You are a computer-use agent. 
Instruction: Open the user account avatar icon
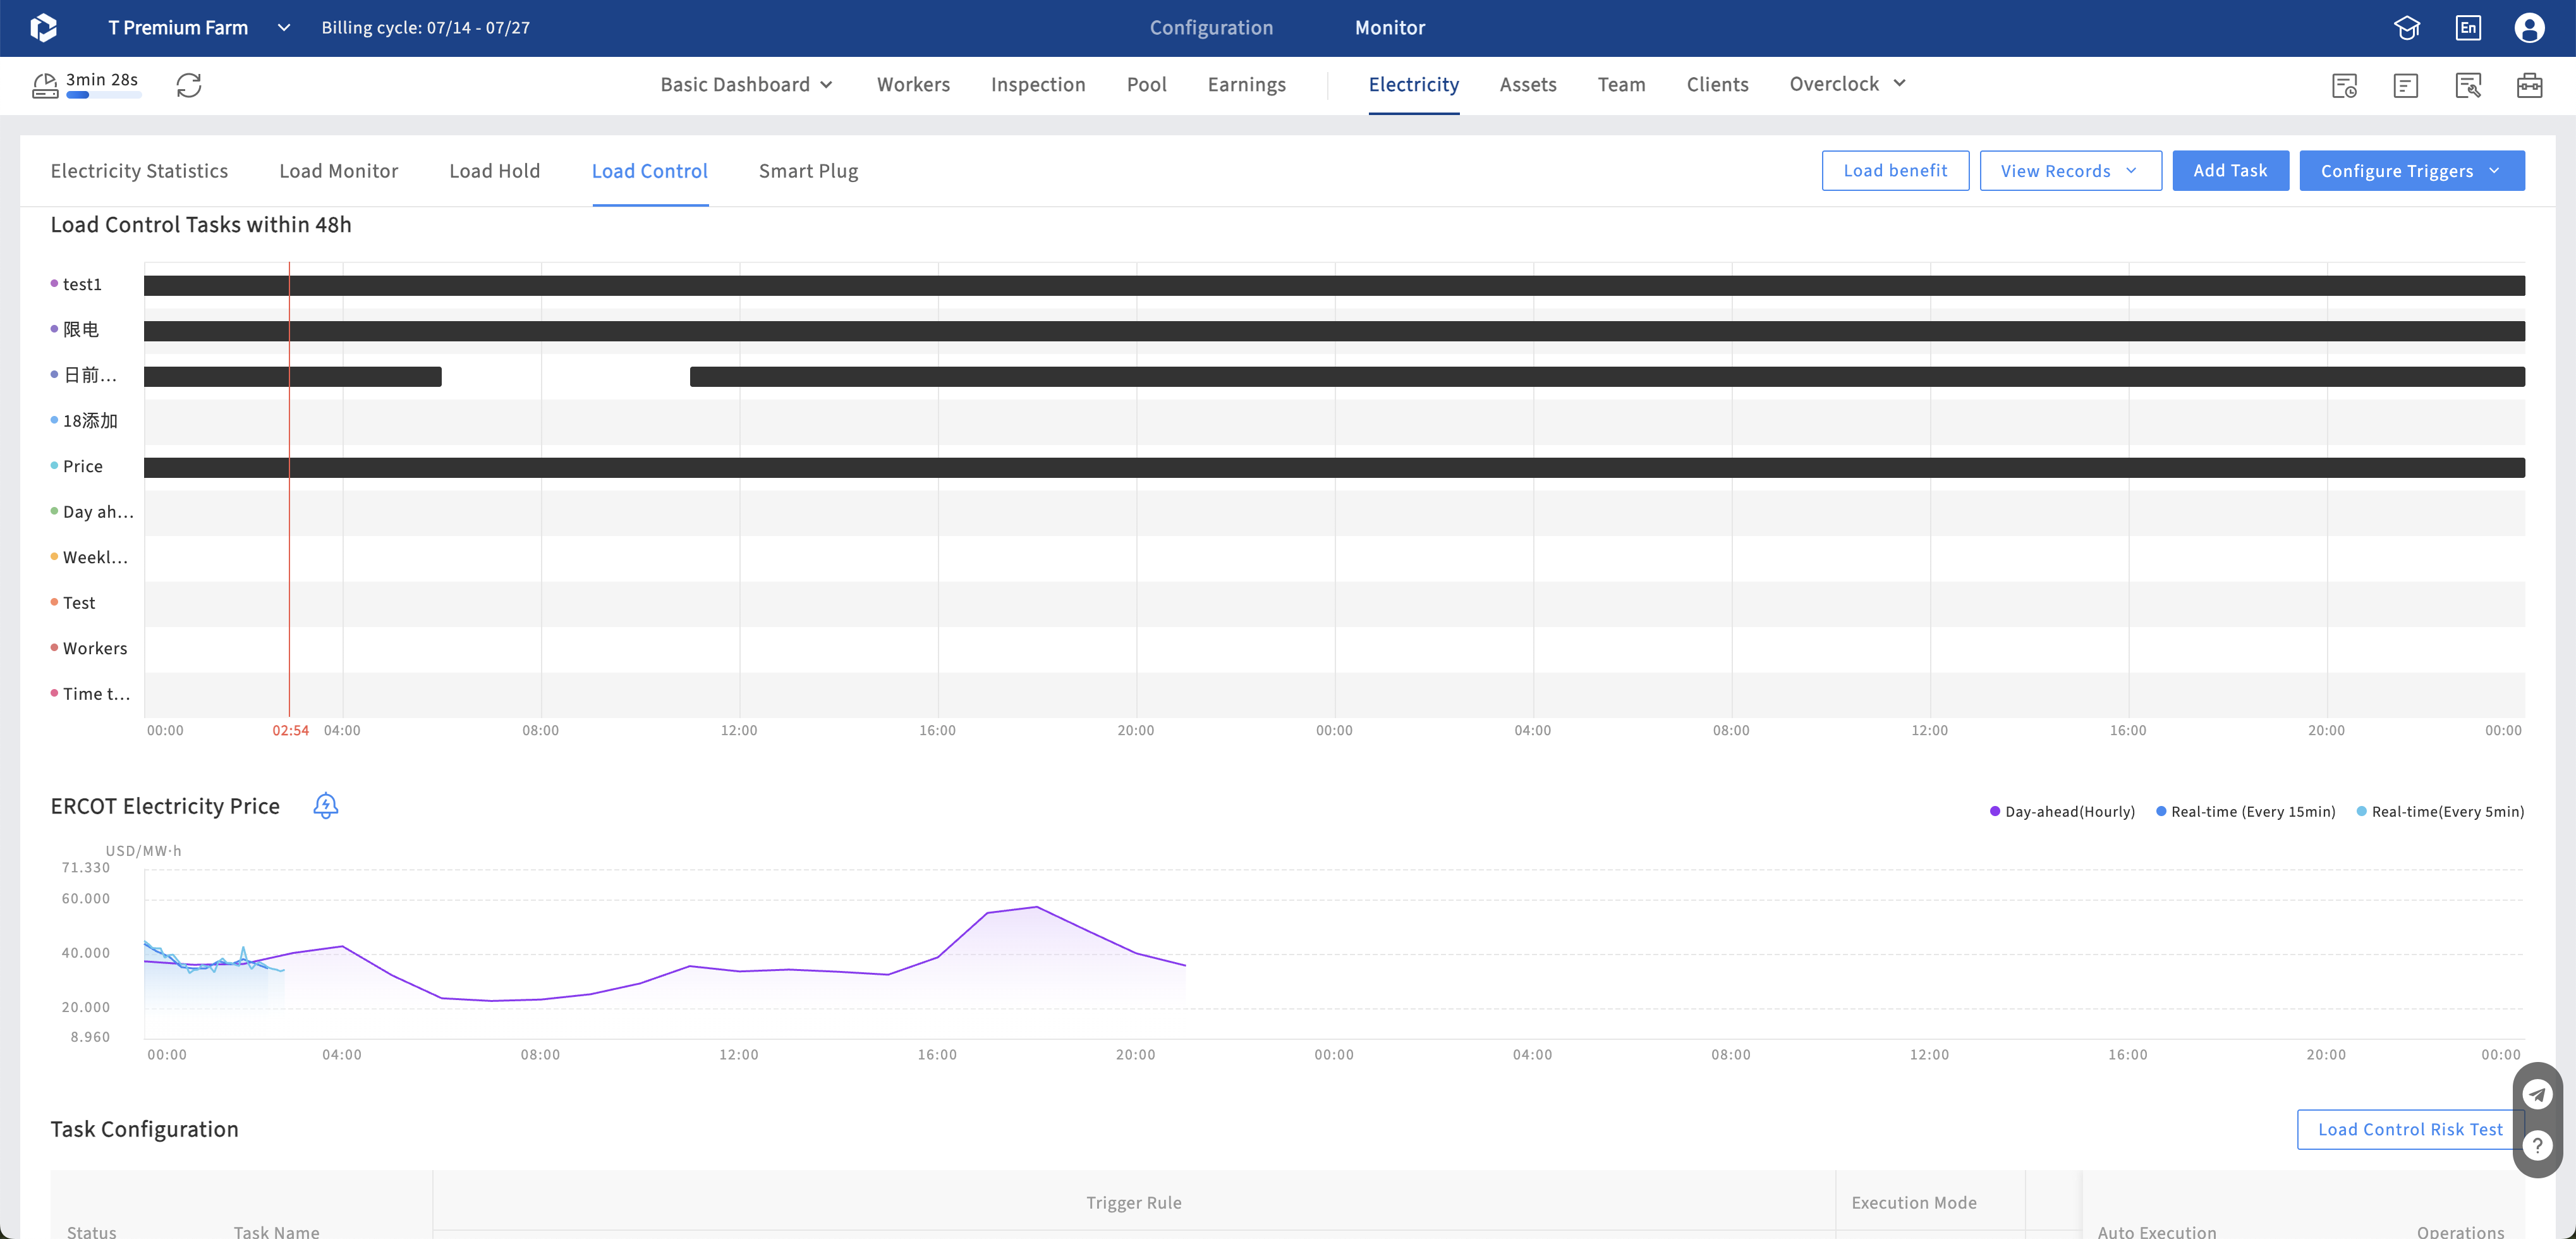pyautogui.click(x=2529, y=28)
